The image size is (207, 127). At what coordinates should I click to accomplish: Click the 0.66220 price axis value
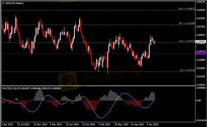(201, 2)
